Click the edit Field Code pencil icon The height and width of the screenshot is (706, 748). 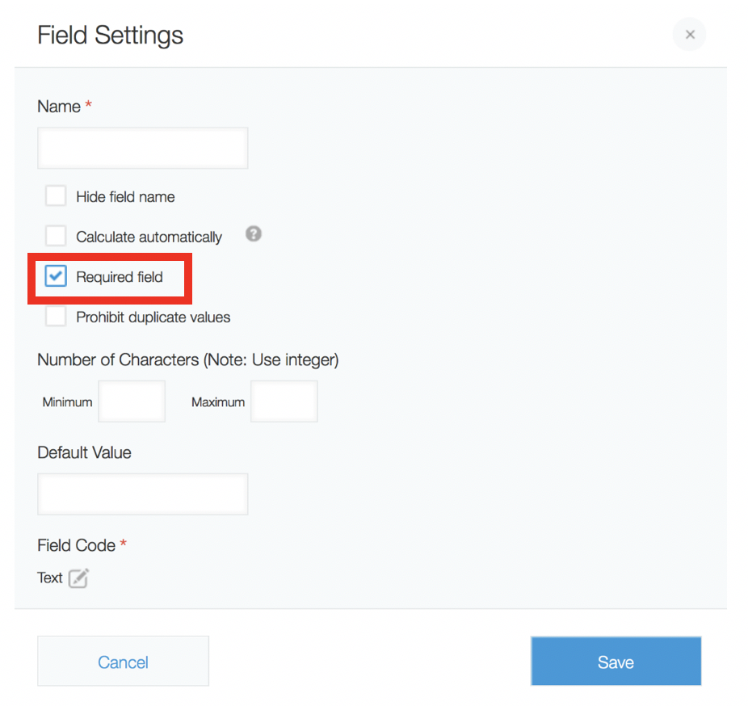pyautogui.click(x=78, y=578)
